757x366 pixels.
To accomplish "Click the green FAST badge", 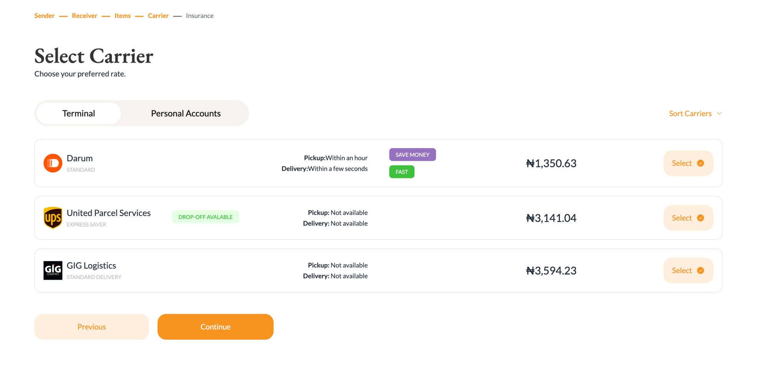I will pyautogui.click(x=402, y=172).
